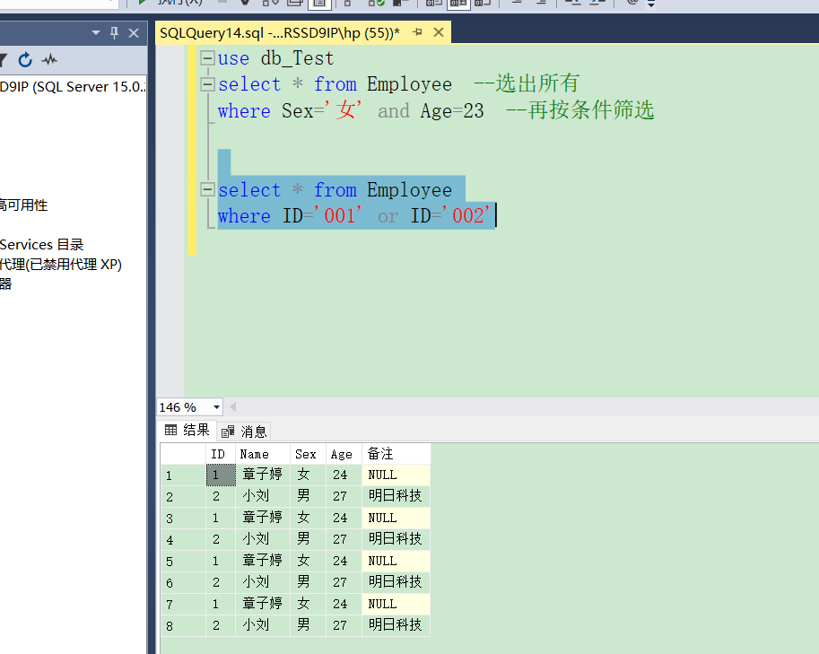Click the 男 Sex cell in row 8
Screen dimensions: 819x654
(x=309, y=625)
